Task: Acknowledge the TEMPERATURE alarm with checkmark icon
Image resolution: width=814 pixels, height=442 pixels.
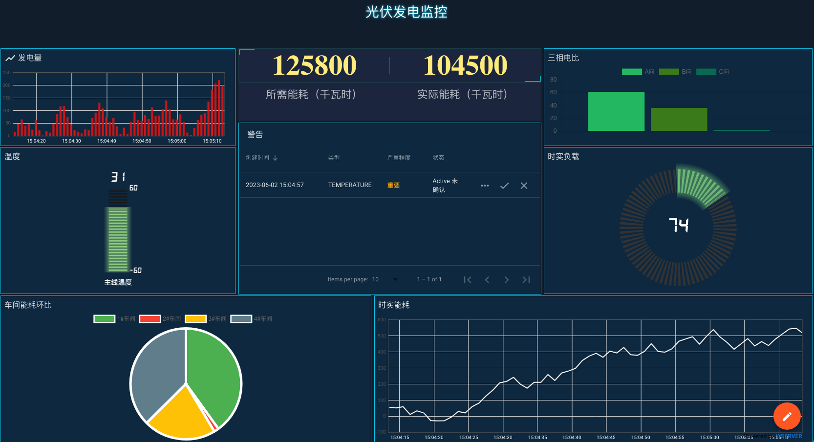Action: [x=504, y=186]
